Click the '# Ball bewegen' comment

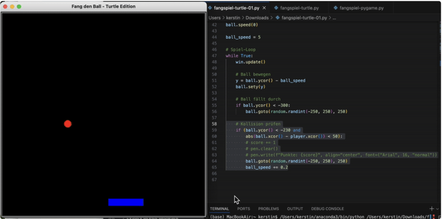[253, 75]
